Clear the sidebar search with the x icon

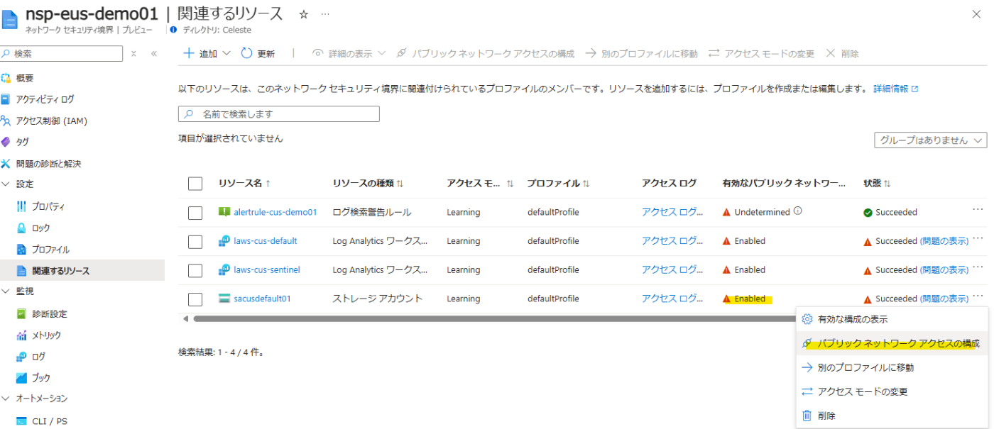tap(133, 53)
